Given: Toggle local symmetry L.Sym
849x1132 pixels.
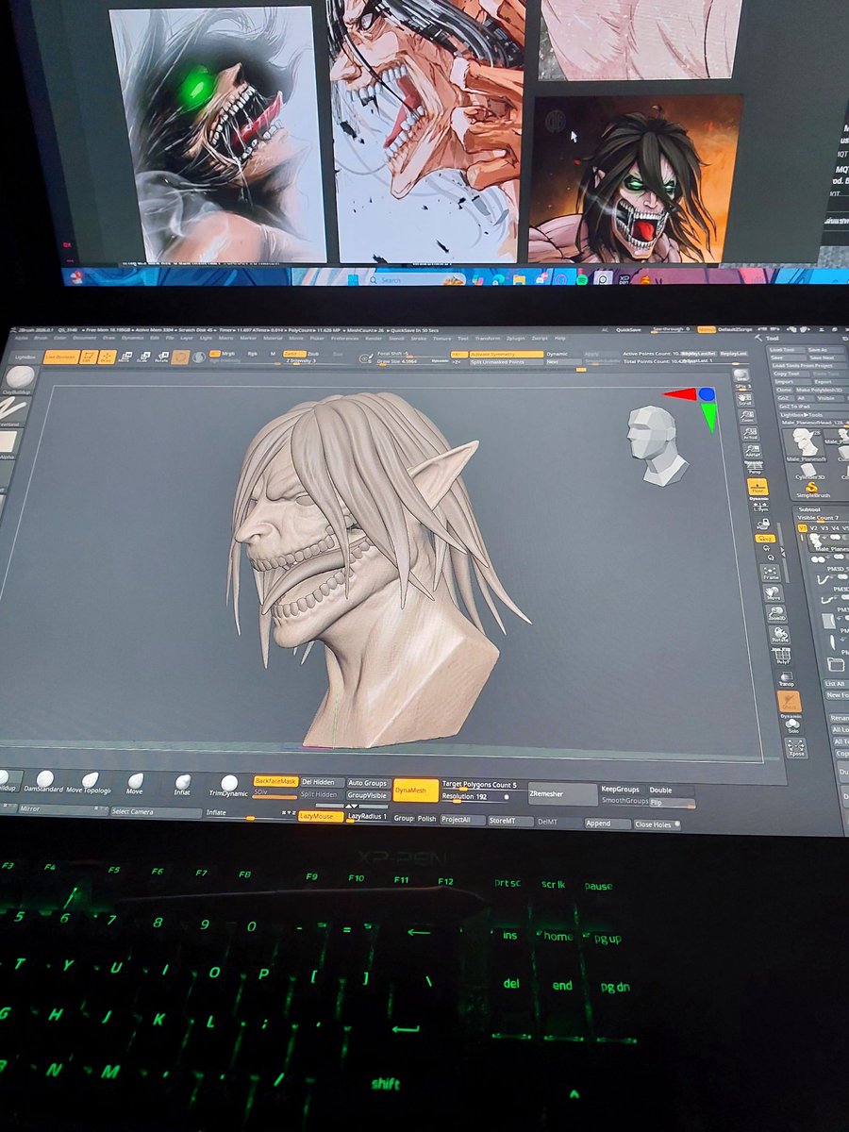Looking at the screenshot, I should [759, 507].
